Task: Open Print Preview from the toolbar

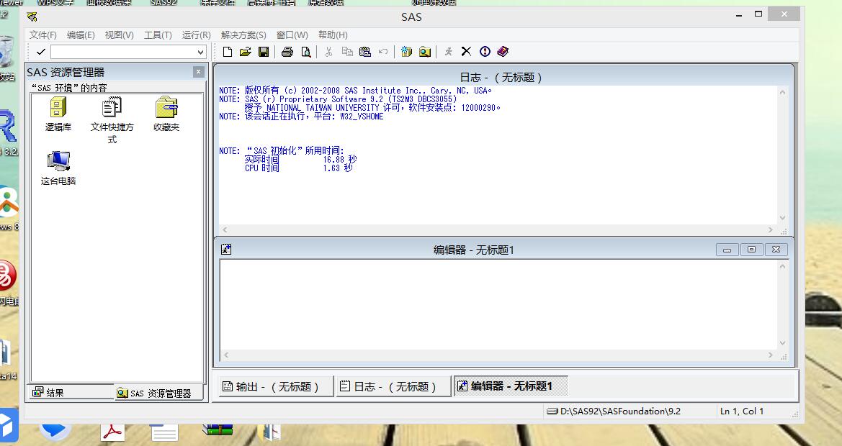Action: pyautogui.click(x=306, y=52)
